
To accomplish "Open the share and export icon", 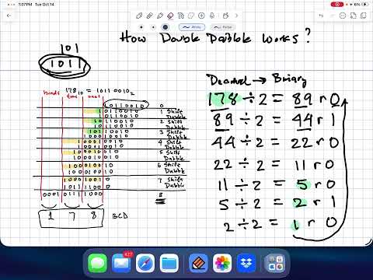I will point(354,16).
